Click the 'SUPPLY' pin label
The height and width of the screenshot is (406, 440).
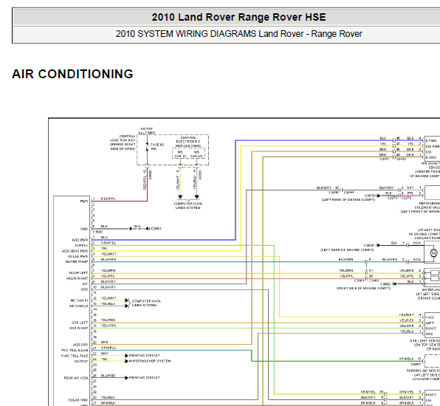click(82, 246)
